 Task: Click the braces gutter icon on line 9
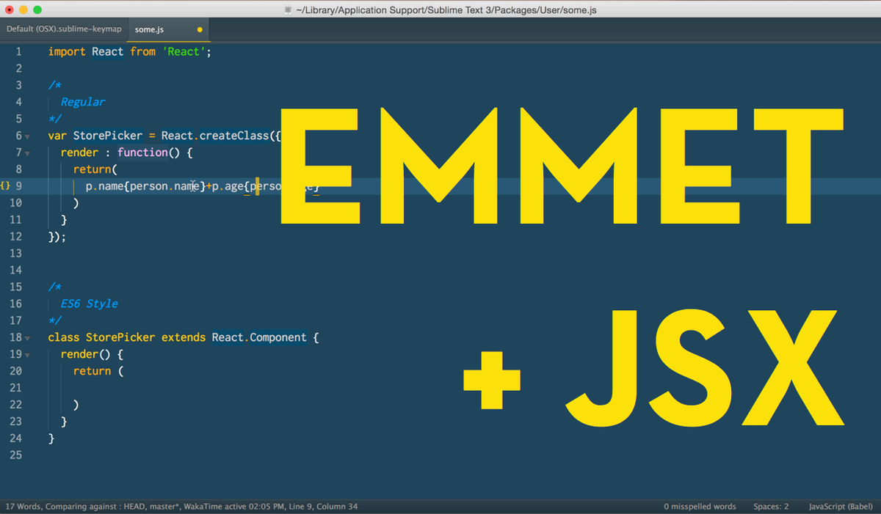(x=5, y=186)
